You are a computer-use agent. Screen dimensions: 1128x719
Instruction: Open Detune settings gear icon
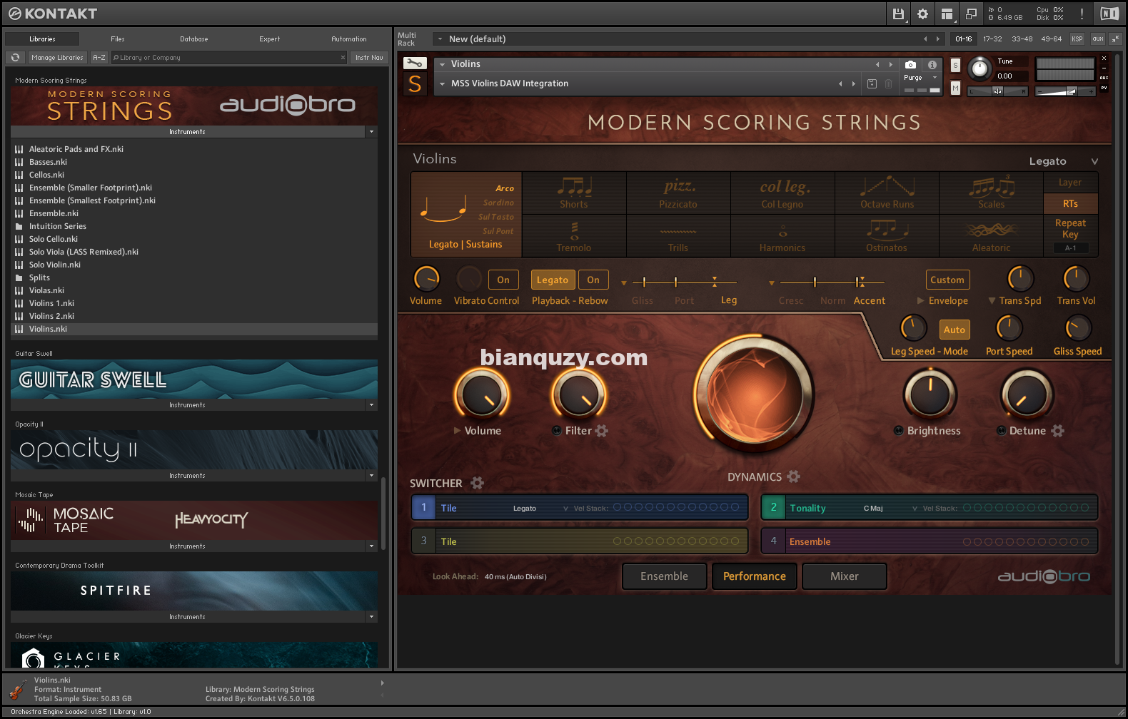[1057, 431]
